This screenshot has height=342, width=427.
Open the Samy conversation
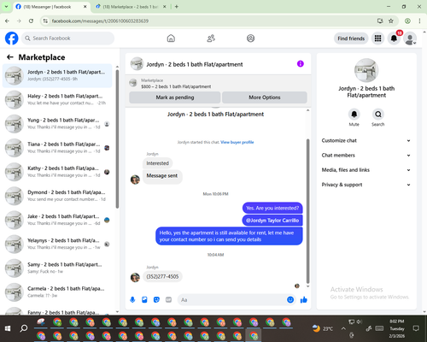(57, 268)
